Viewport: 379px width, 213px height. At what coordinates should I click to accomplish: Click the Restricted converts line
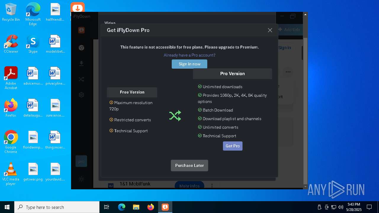130,120
